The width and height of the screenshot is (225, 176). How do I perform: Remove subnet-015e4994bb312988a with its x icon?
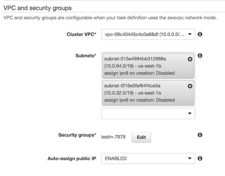190,59
